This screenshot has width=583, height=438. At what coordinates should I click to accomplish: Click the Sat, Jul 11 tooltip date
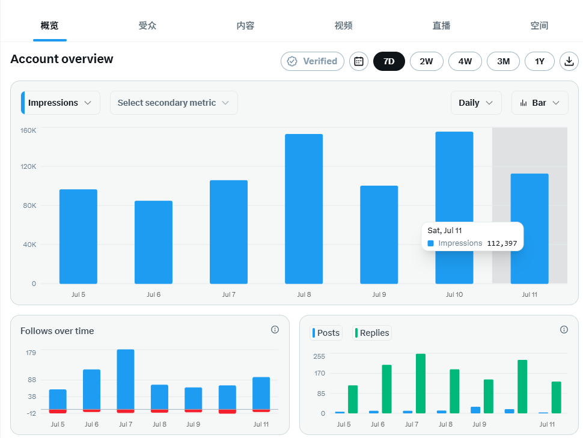(x=445, y=231)
